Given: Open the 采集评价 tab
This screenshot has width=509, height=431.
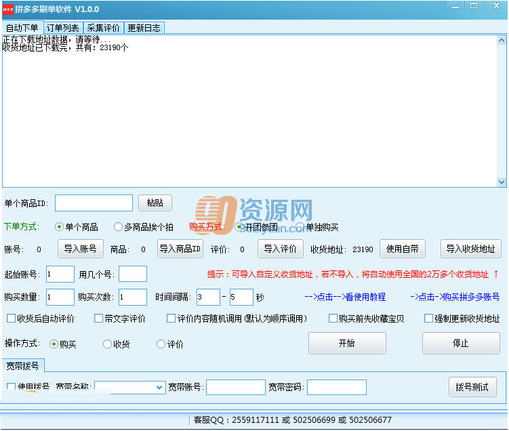Looking at the screenshot, I should (103, 28).
